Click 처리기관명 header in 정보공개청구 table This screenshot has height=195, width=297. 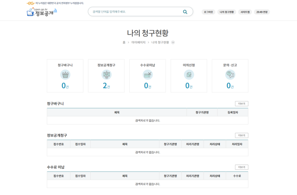pos(193,144)
